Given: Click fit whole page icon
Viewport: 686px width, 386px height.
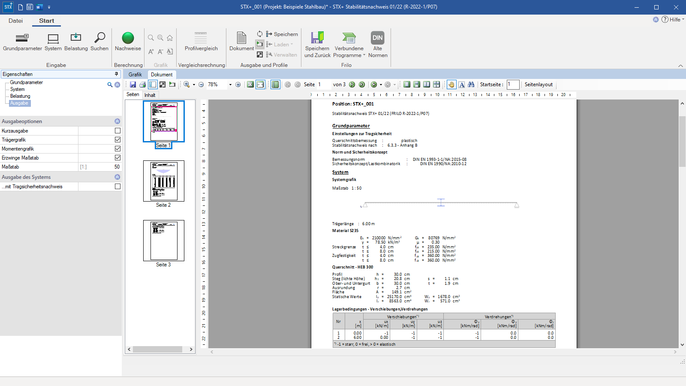Looking at the screenshot, I should pos(250,84).
